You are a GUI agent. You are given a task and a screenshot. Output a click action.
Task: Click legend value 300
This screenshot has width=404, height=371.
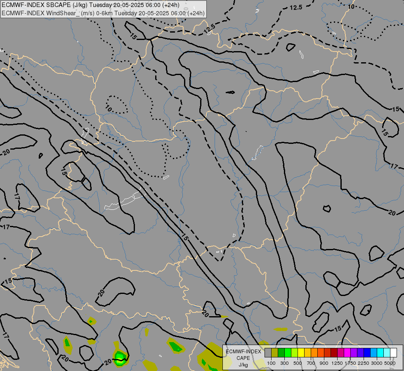284,363
